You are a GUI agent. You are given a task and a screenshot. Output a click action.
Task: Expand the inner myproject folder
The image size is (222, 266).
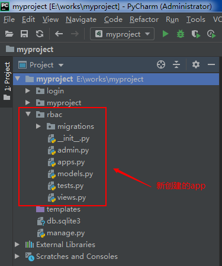tap(28, 103)
